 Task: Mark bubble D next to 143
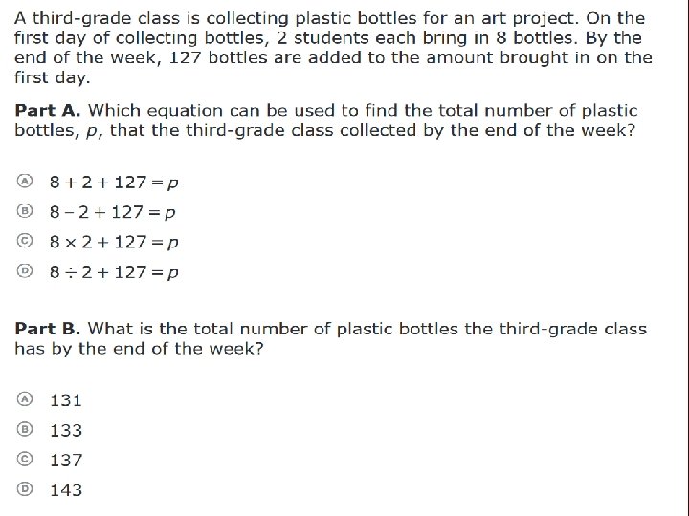tap(26, 488)
